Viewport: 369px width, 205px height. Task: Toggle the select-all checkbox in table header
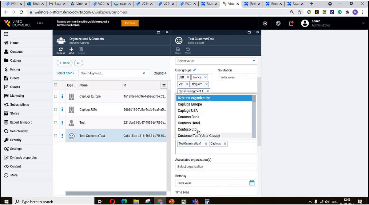click(x=56, y=85)
